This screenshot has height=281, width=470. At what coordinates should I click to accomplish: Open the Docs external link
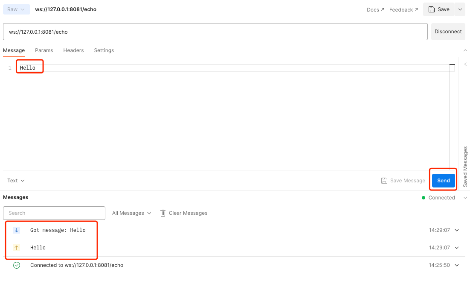(374, 9)
